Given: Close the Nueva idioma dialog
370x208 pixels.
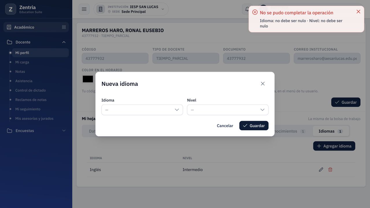Looking at the screenshot, I should [262, 84].
